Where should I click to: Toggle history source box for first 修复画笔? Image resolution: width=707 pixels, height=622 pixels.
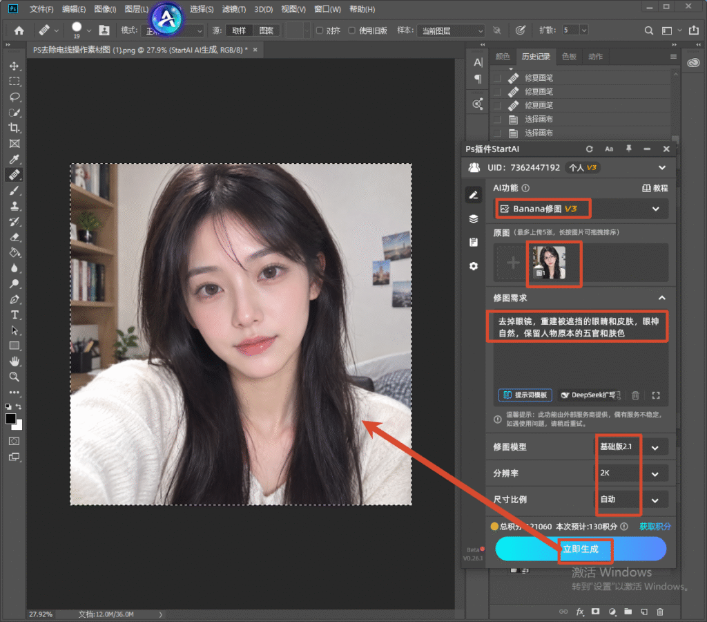(x=497, y=78)
